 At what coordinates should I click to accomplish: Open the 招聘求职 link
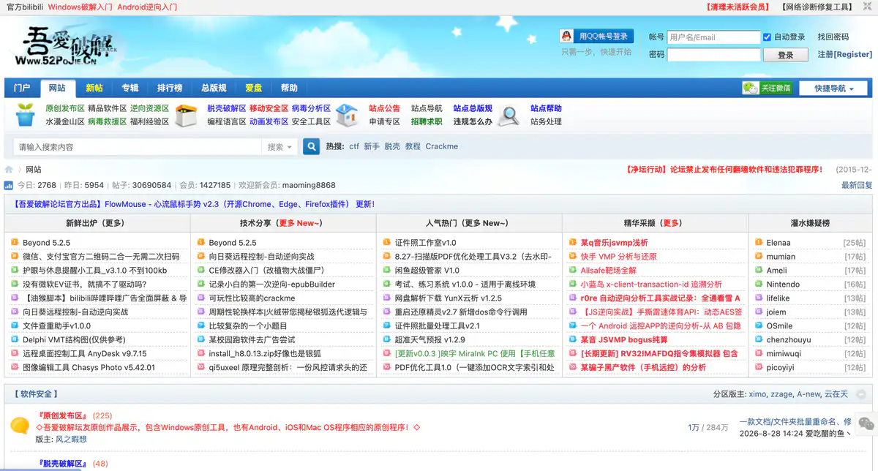click(427, 121)
